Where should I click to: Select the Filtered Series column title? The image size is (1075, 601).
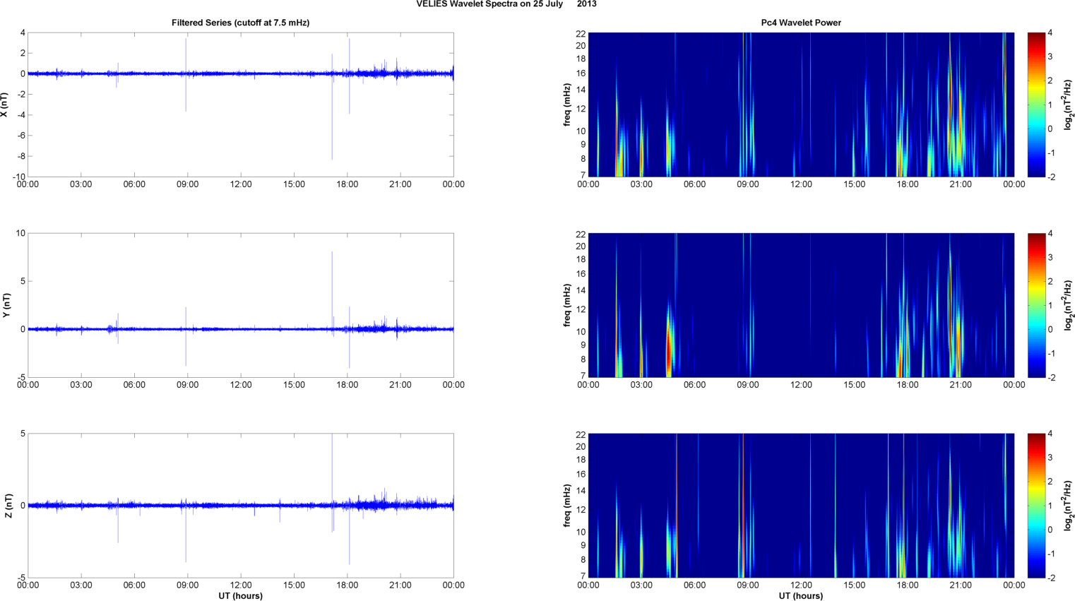pyautogui.click(x=240, y=23)
